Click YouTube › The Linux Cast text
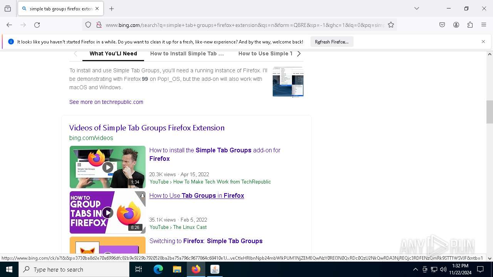The height and width of the screenshot is (277, 493). pos(178,227)
